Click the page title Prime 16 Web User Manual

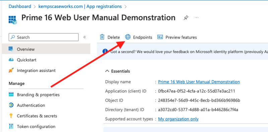coord(98,18)
